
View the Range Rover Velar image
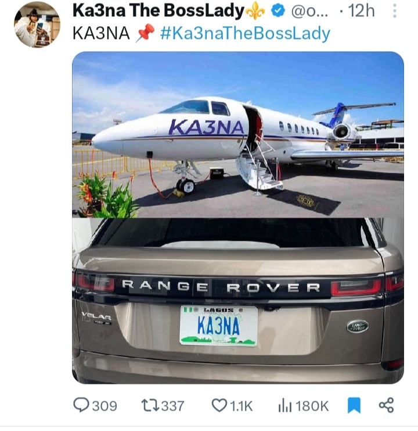pos(237,300)
